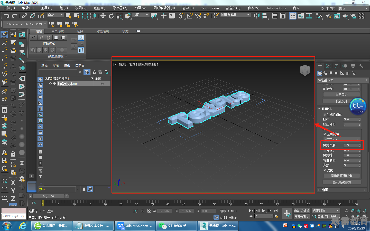The image size is (370, 231).
Task: Toggle the 自动关键点 auto key button
Action: [302, 211]
